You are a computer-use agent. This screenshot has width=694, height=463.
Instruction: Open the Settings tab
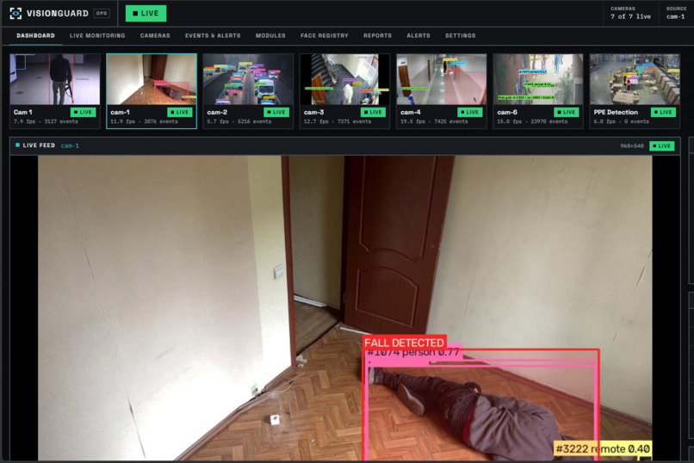[461, 36]
